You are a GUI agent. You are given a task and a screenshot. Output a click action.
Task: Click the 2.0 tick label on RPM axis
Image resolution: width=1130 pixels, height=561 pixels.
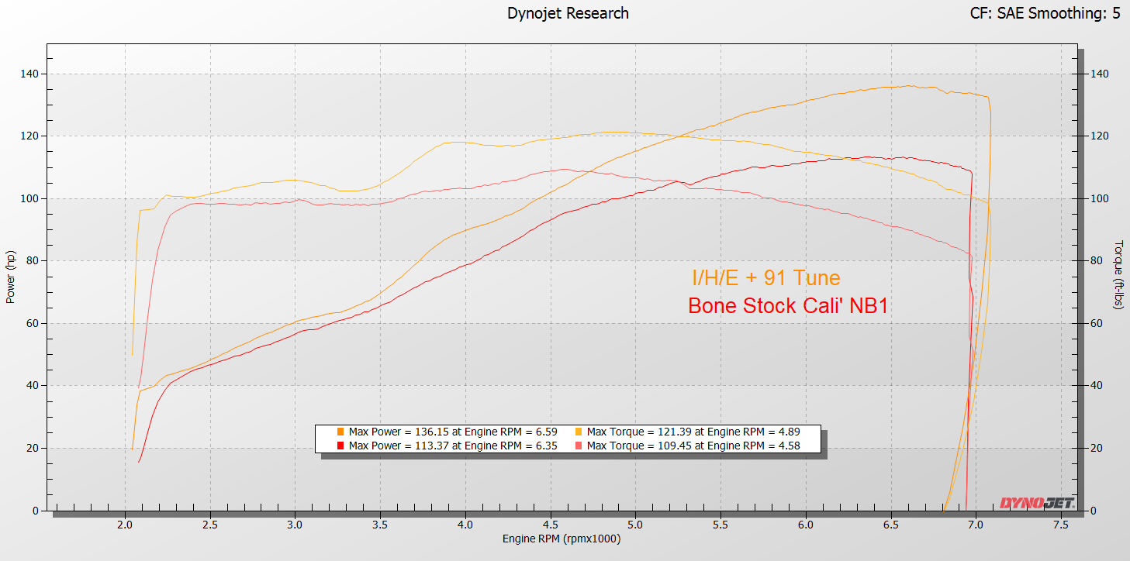[124, 525]
